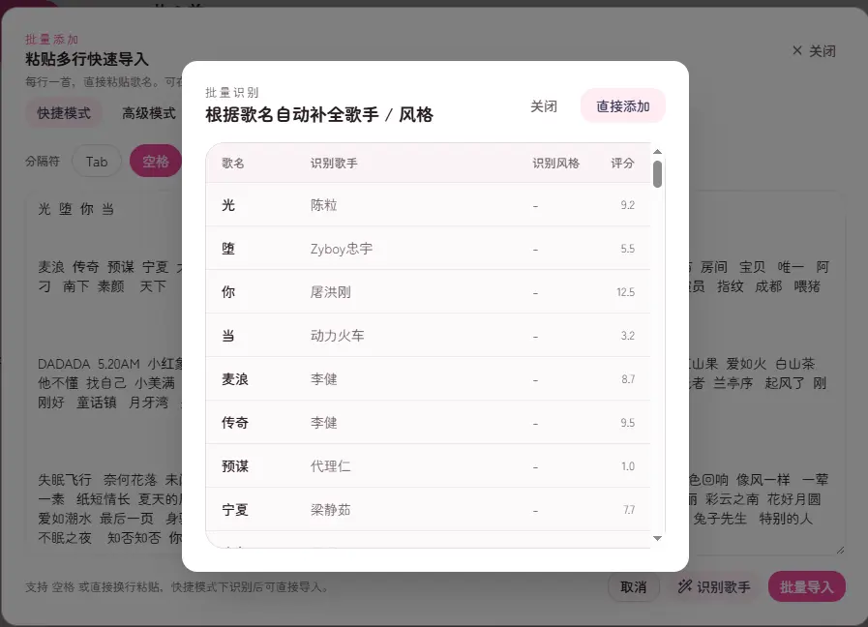This screenshot has height=627, width=868.
Task: Select the 空格 (space) separator pill
Action: pos(155,162)
